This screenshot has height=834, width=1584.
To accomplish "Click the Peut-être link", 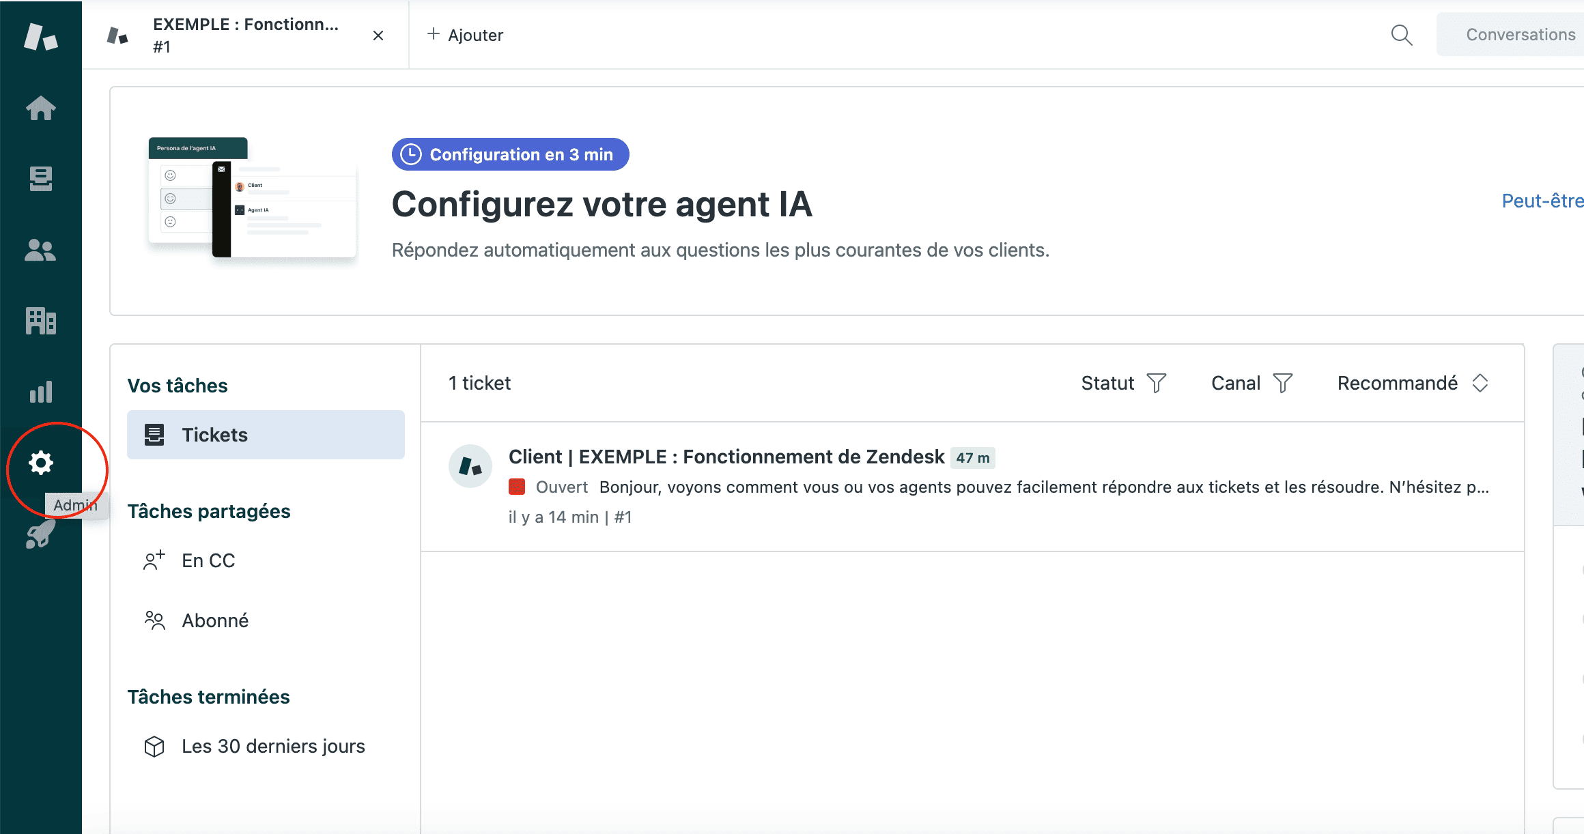I will click(x=1542, y=201).
